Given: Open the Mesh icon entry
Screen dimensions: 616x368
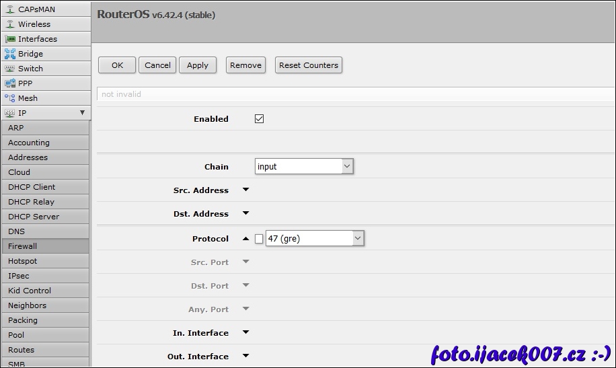Looking at the screenshot, I should coord(10,98).
